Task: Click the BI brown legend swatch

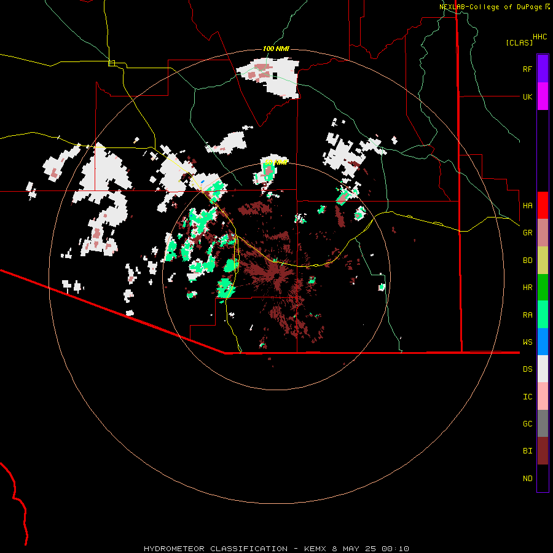Action: click(x=543, y=451)
